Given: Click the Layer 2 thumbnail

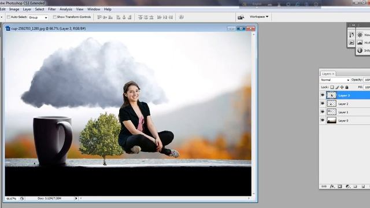Looking at the screenshot, I should 331,103.
